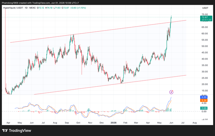
Task: Click the 30.00 price axis label
Action: 205,72
